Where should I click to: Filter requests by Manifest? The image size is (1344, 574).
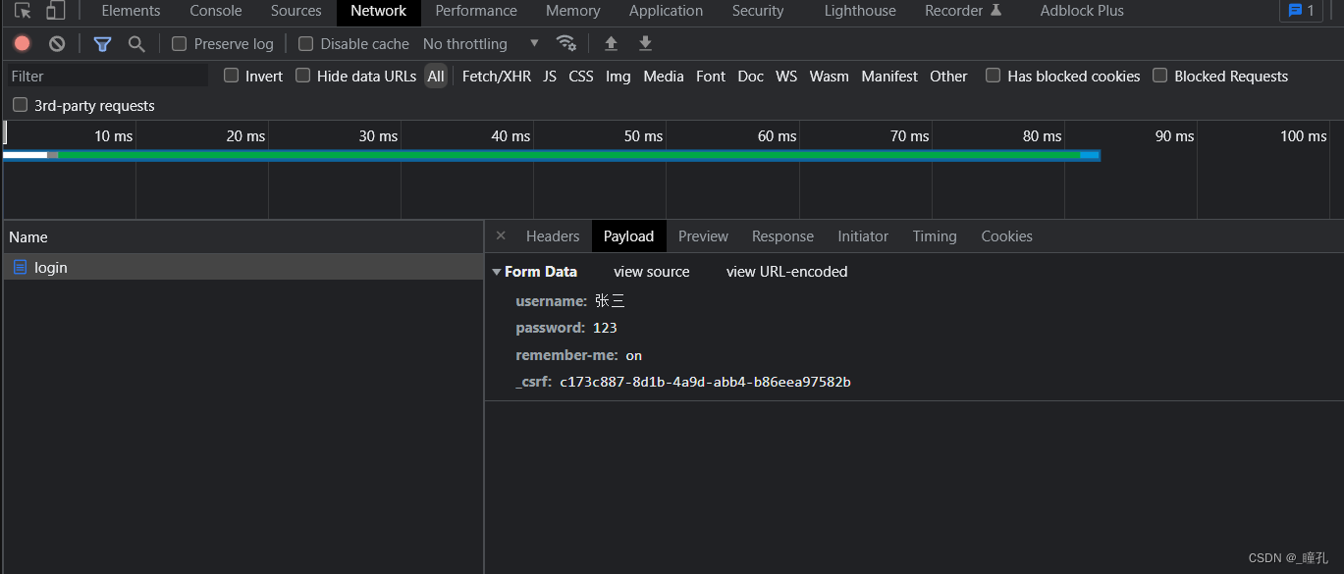pos(889,76)
